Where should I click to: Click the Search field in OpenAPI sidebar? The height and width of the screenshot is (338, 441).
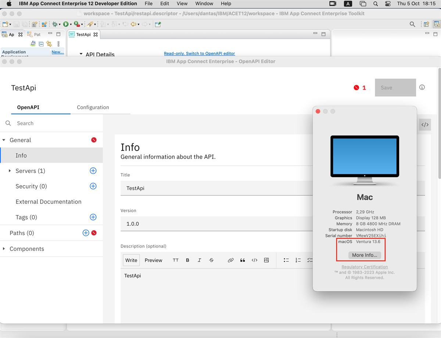51,123
